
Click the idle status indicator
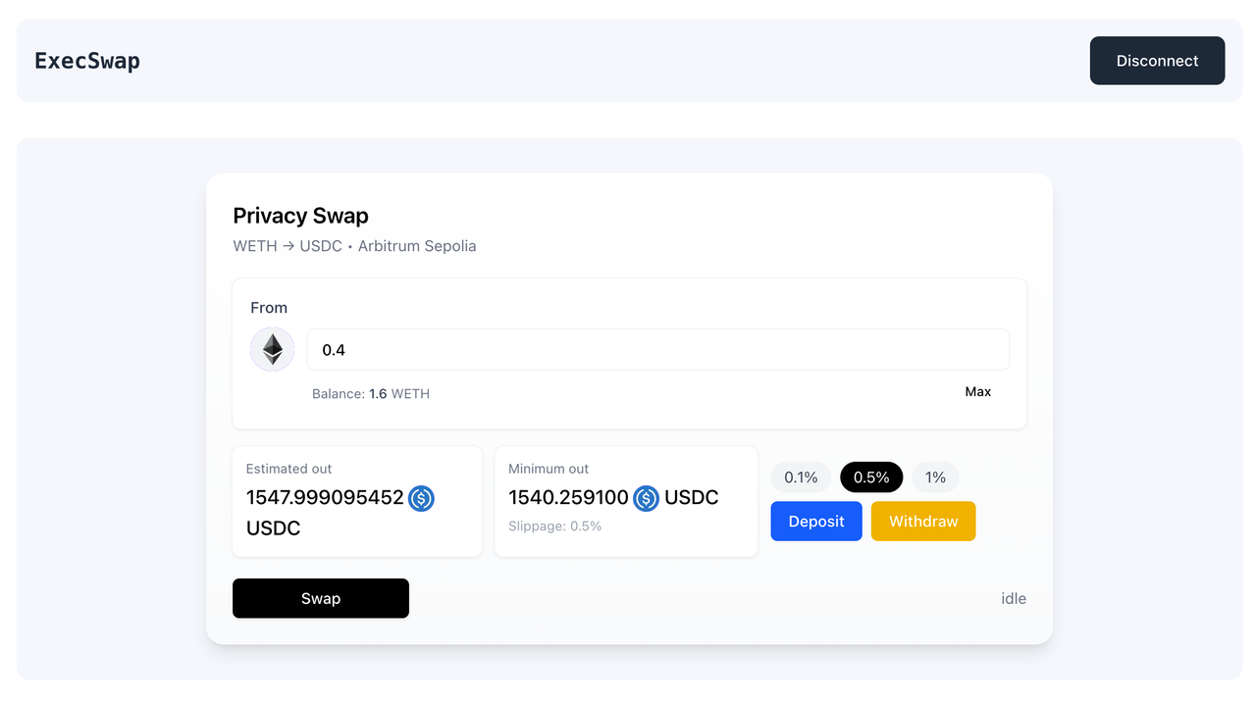coord(1013,598)
